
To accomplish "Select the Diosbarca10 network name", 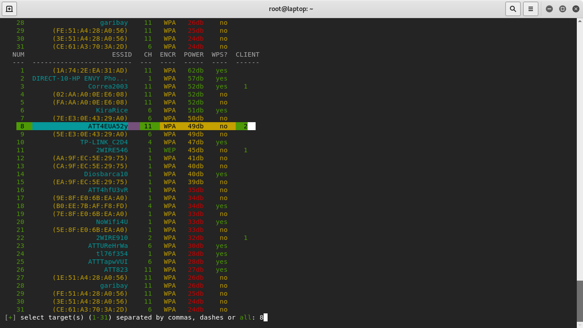I will 106,174.
